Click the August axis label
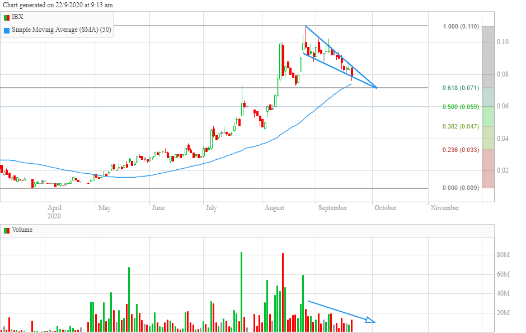 (x=274, y=208)
